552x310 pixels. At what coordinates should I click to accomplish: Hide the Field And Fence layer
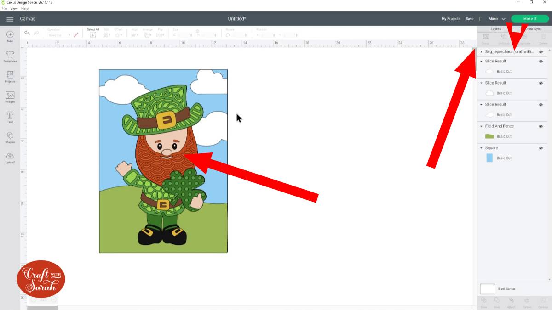click(x=541, y=126)
